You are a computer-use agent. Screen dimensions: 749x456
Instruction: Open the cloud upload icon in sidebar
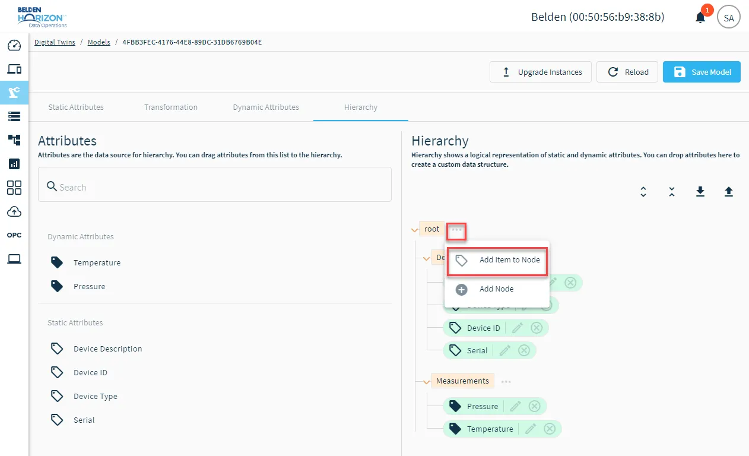(14, 211)
